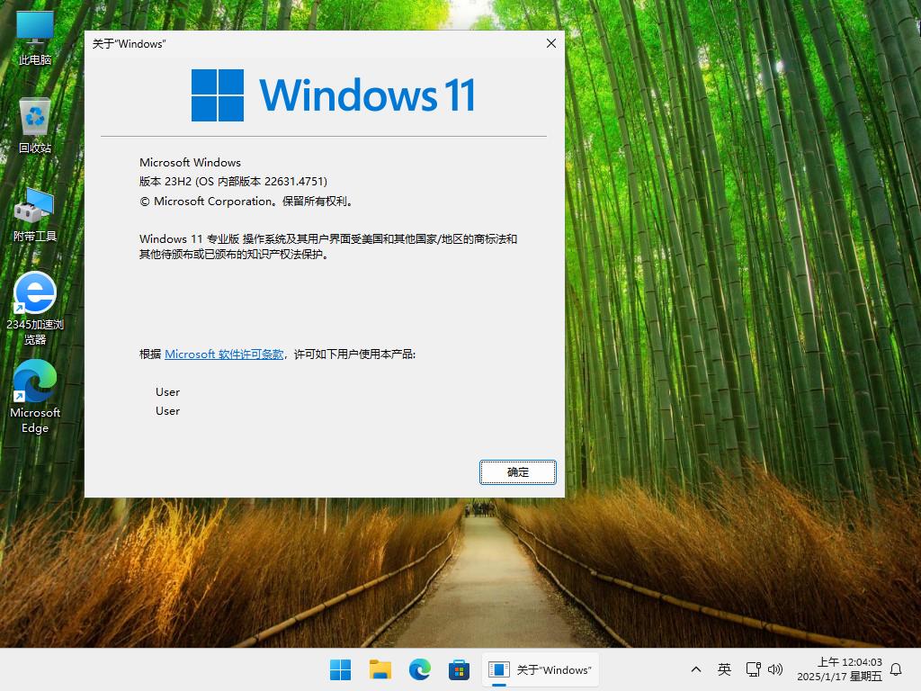921x691 pixels.
Task: Select the Microsoft Edge desktop shortcut
Action: click(x=35, y=397)
